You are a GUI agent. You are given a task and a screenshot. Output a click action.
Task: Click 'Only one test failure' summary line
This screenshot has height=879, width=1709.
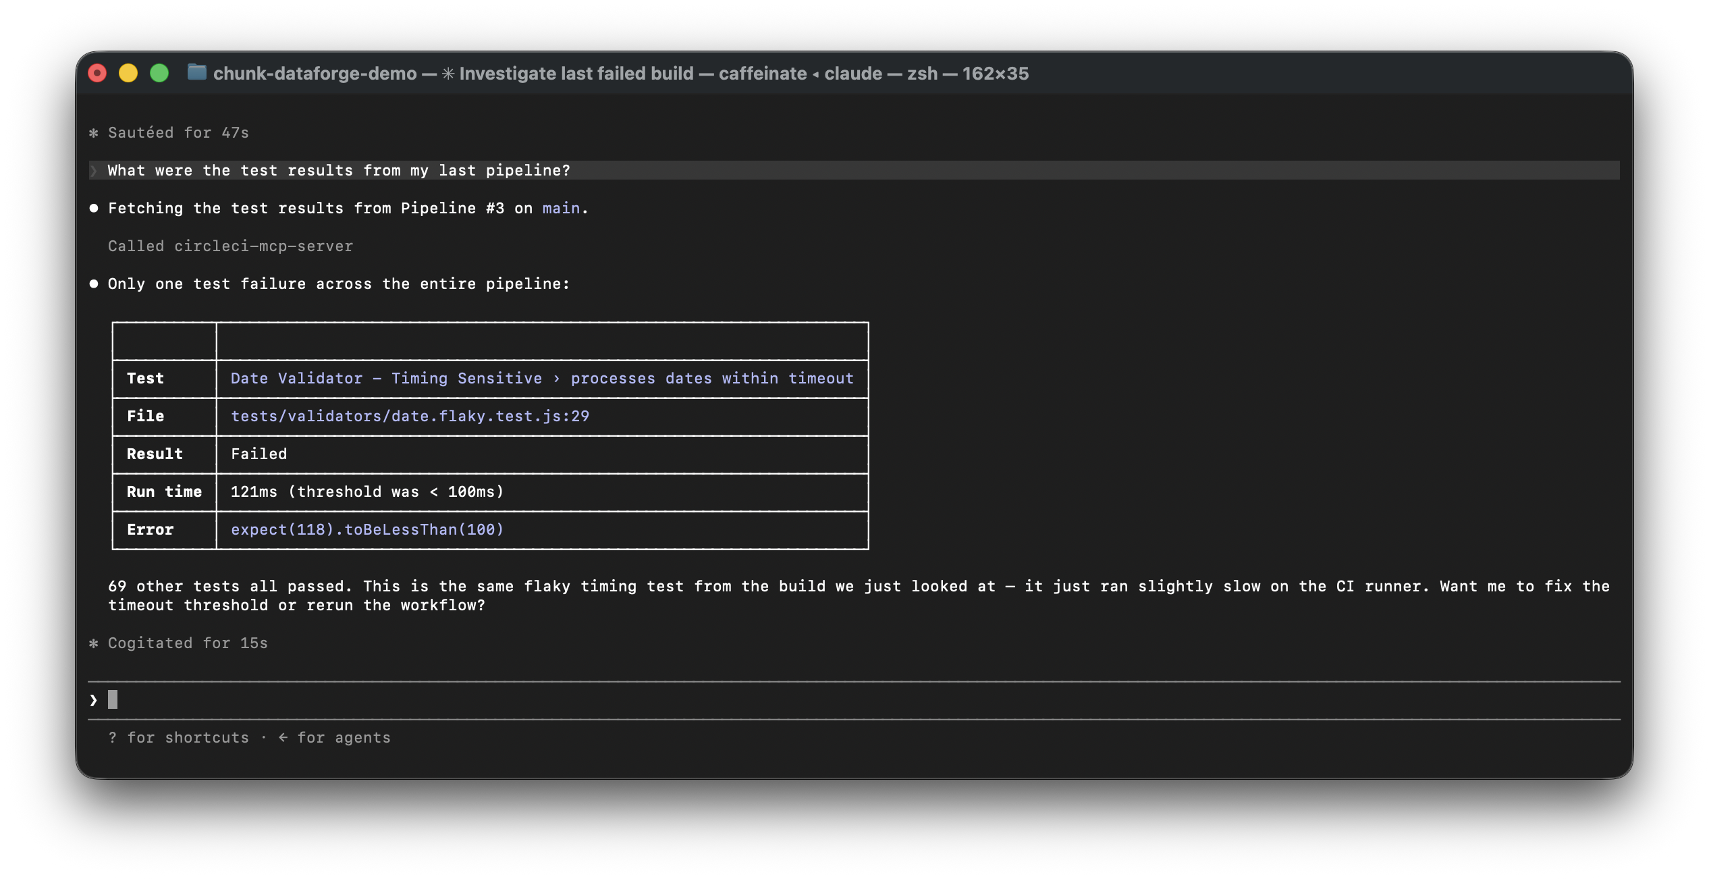tap(339, 284)
